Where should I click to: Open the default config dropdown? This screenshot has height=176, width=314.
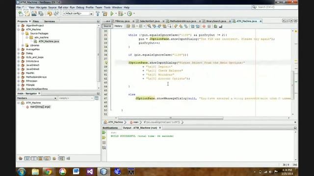(x=91, y=14)
